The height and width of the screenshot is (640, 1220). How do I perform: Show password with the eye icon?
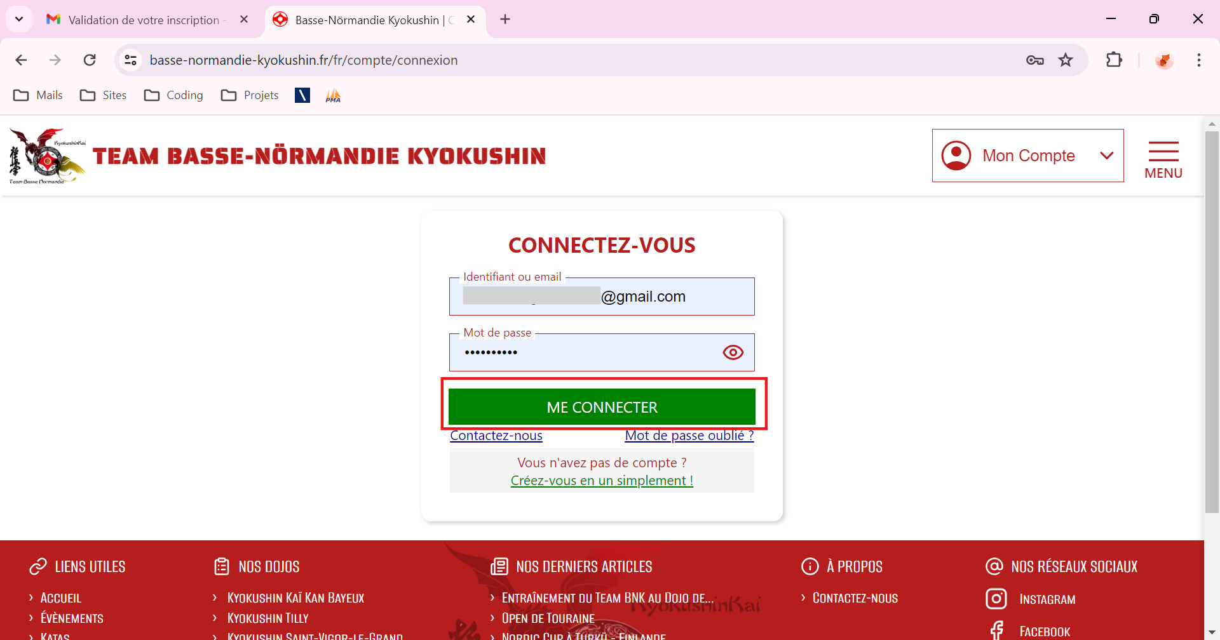point(733,352)
